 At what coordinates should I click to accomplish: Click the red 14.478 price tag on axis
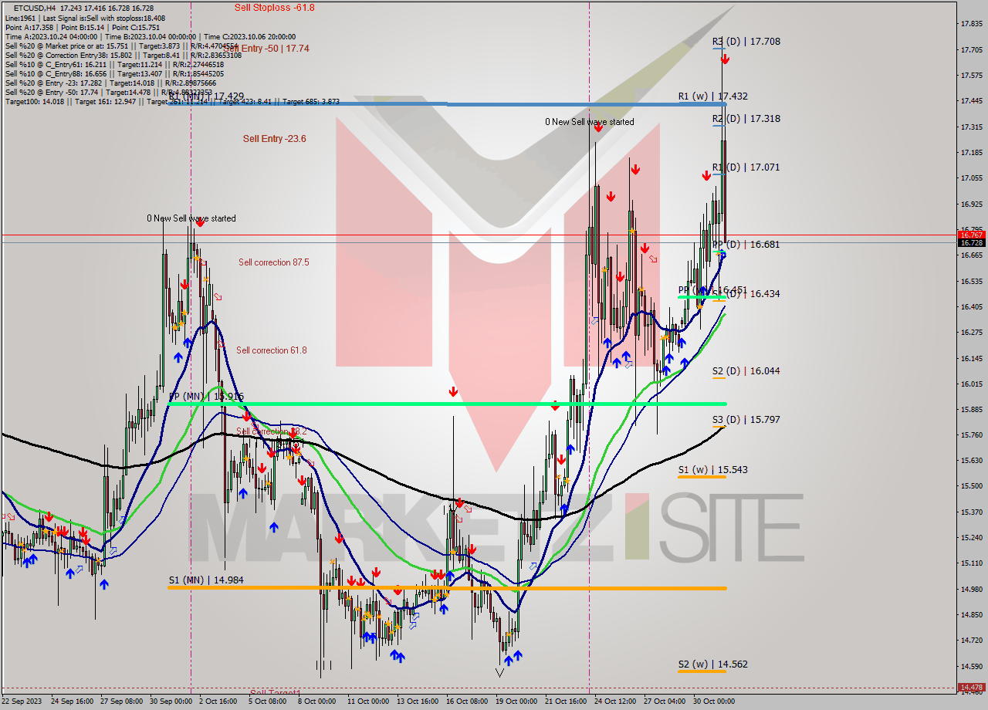(x=970, y=687)
